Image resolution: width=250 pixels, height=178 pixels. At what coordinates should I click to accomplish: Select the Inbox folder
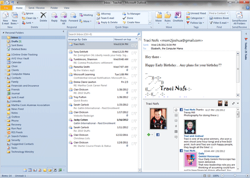click(33, 37)
